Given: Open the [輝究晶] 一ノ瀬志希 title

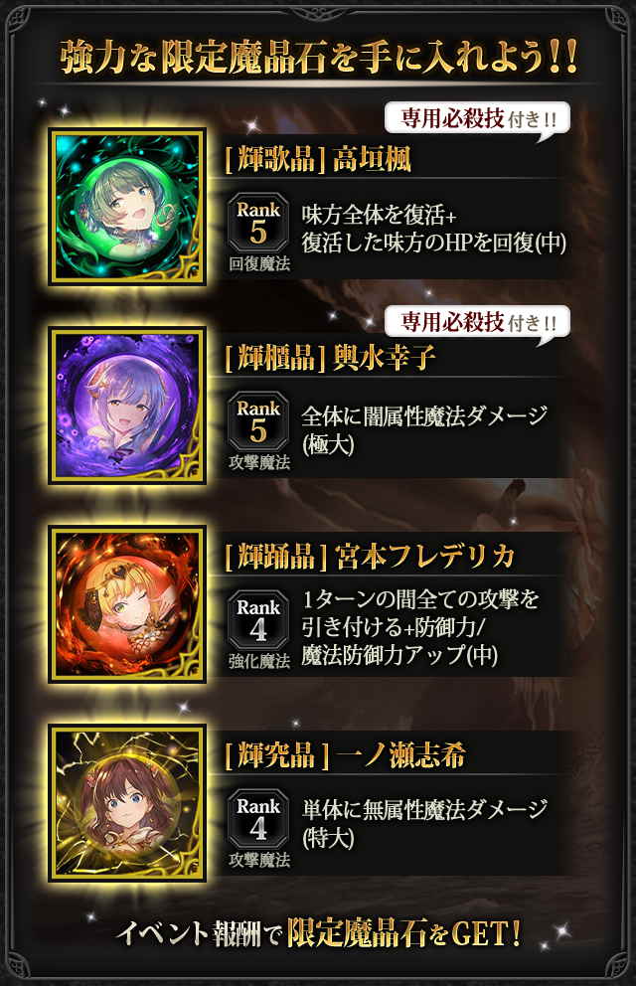Looking at the screenshot, I should pos(345,754).
